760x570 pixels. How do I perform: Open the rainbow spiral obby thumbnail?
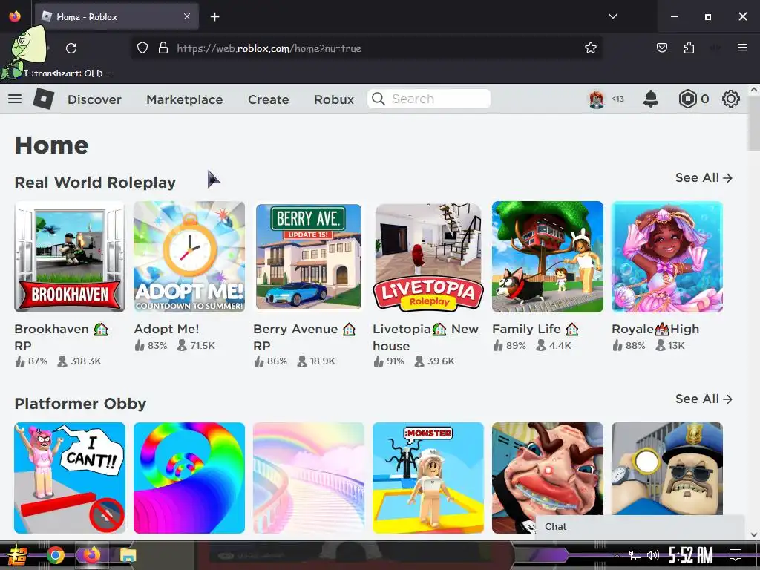189,478
